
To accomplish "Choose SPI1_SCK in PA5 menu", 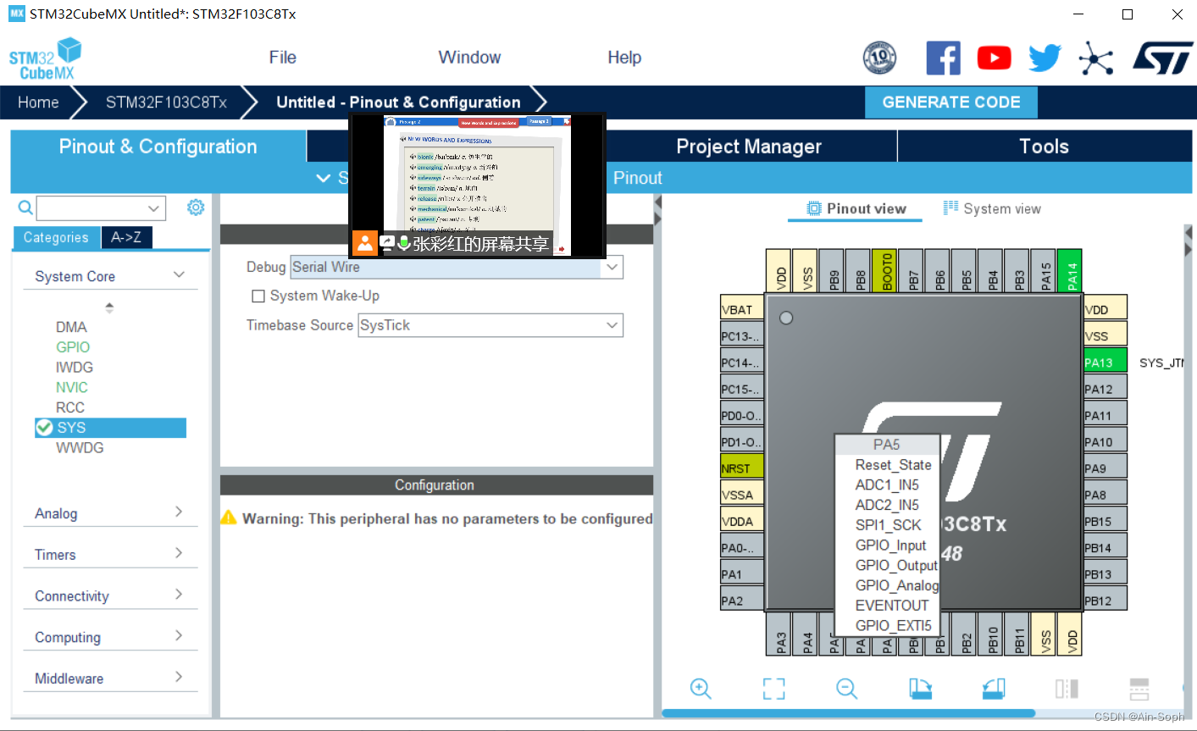I will pyautogui.click(x=887, y=525).
